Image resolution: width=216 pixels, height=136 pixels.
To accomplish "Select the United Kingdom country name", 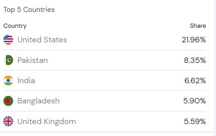I will point(47,122).
